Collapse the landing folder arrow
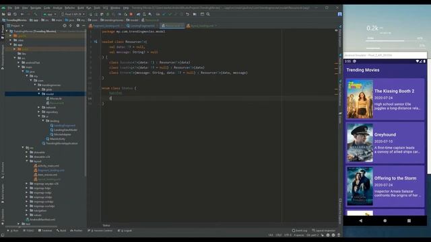 [x=43, y=121]
